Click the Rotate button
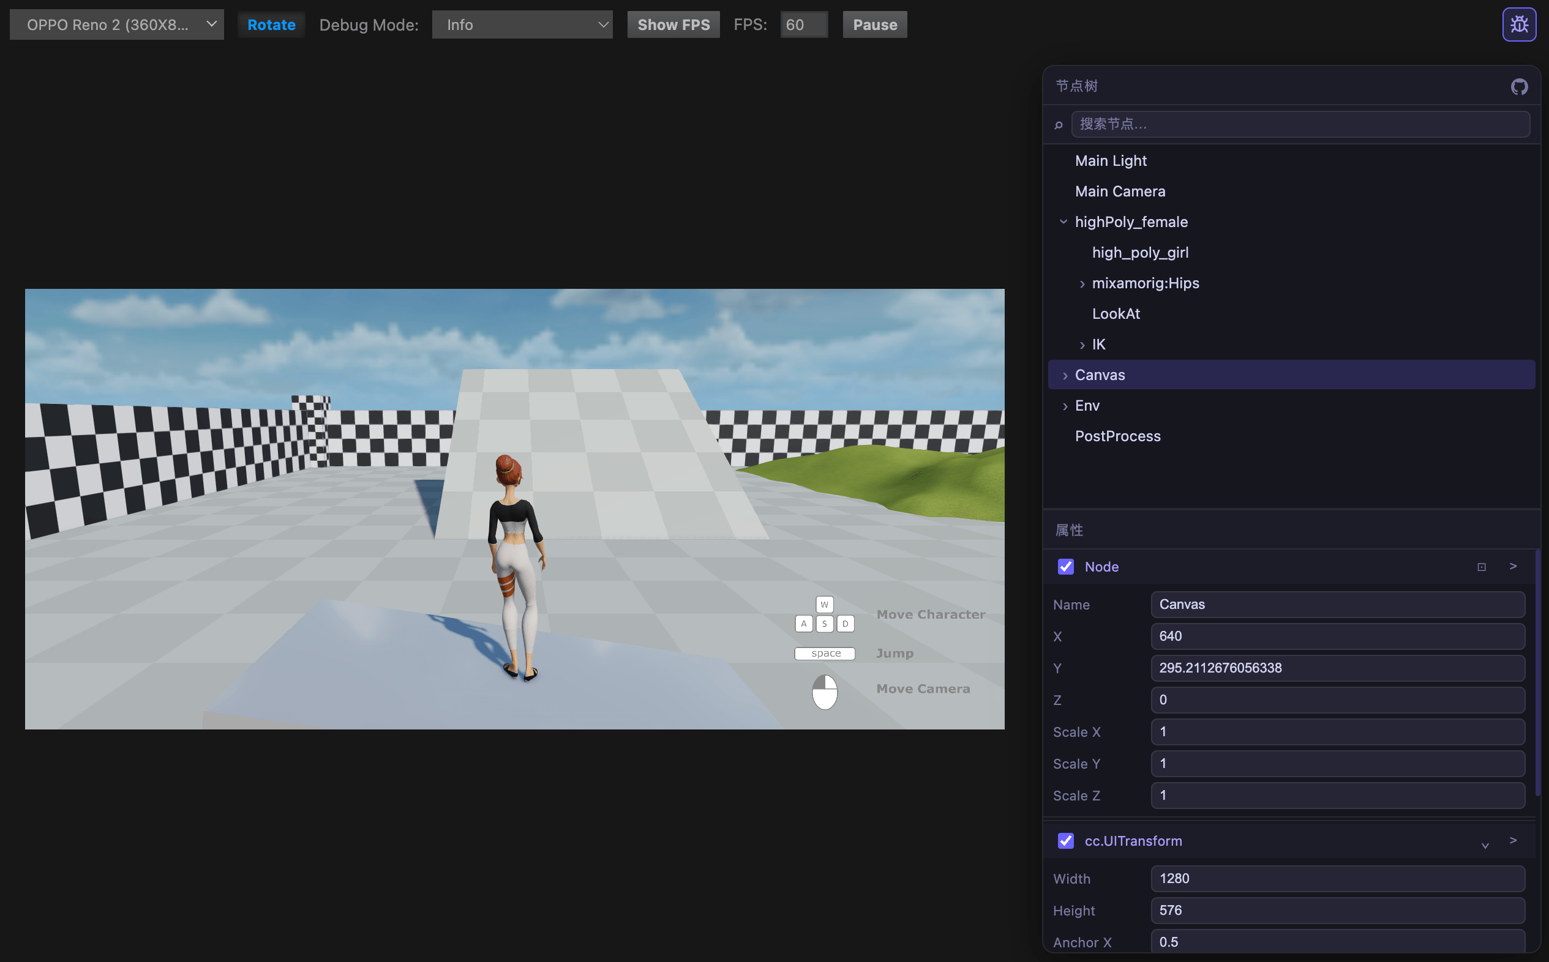The width and height of the screenshot is (1549, 962). click(271, 25)
